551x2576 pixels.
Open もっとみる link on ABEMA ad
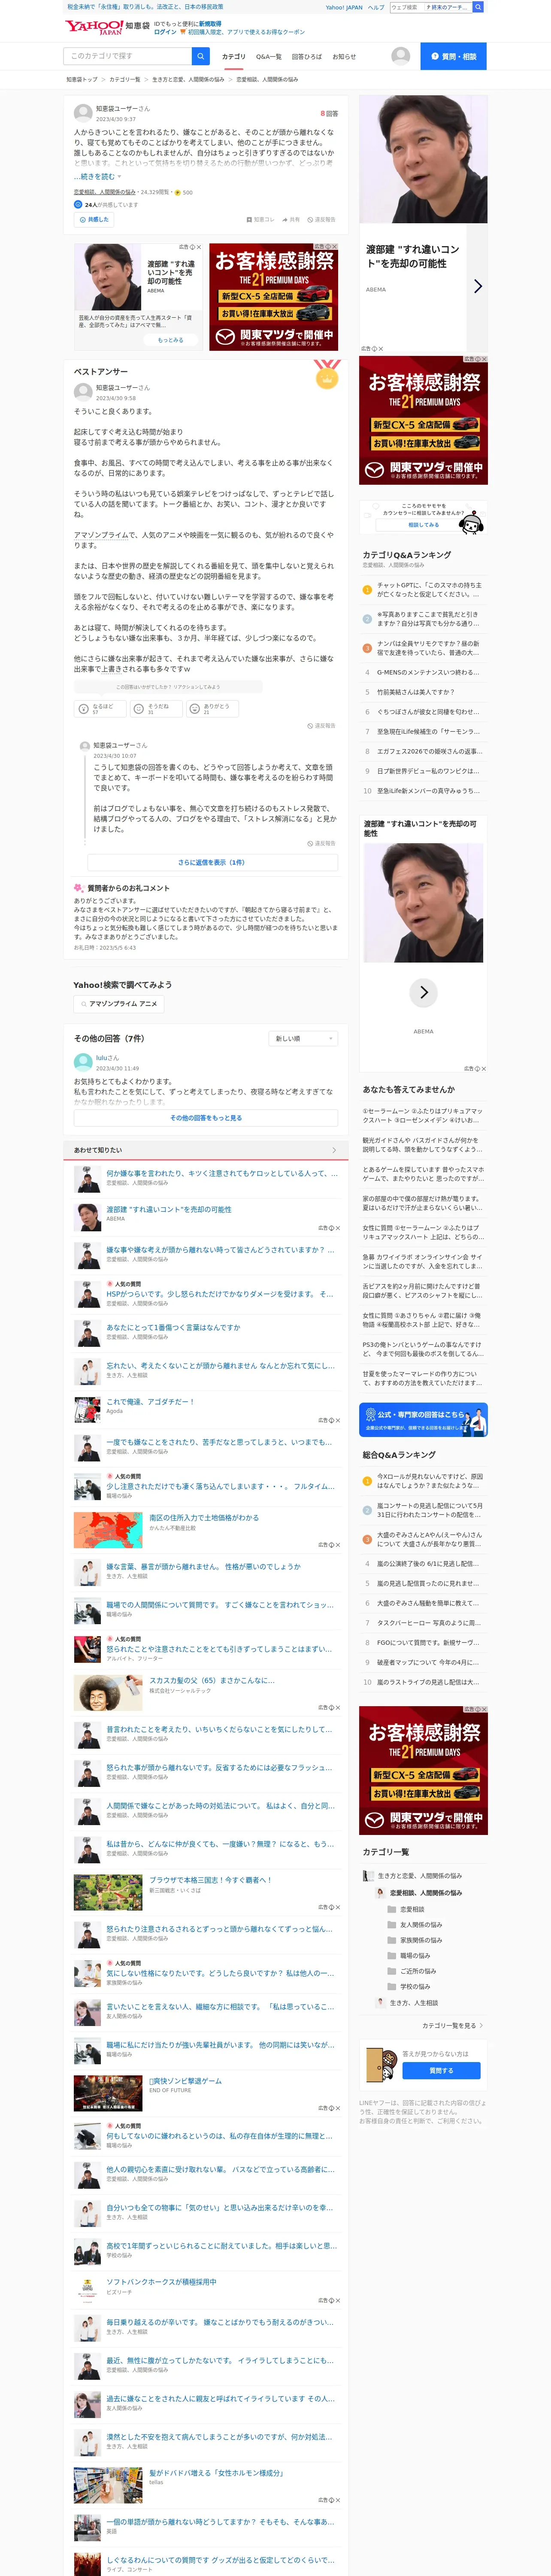170,340
